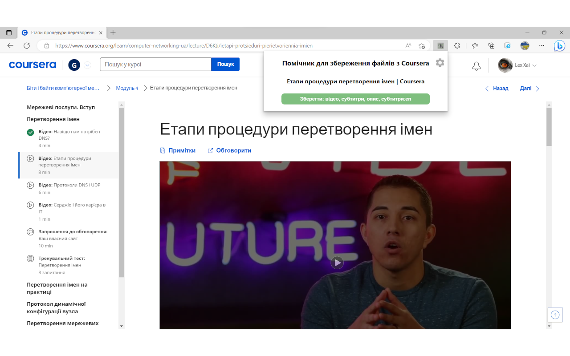The height and width of the screenshot is (356, 570).
Task: Click the page vertical scrollbar thumb
Action: (x=549, y=127)
